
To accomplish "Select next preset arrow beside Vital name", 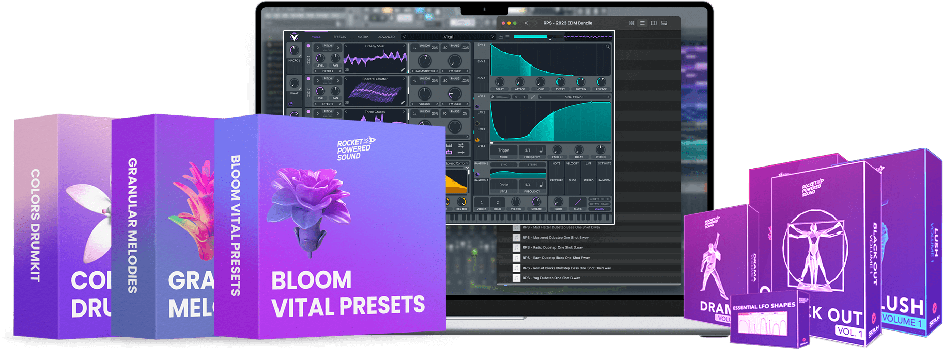I will 492,37.
